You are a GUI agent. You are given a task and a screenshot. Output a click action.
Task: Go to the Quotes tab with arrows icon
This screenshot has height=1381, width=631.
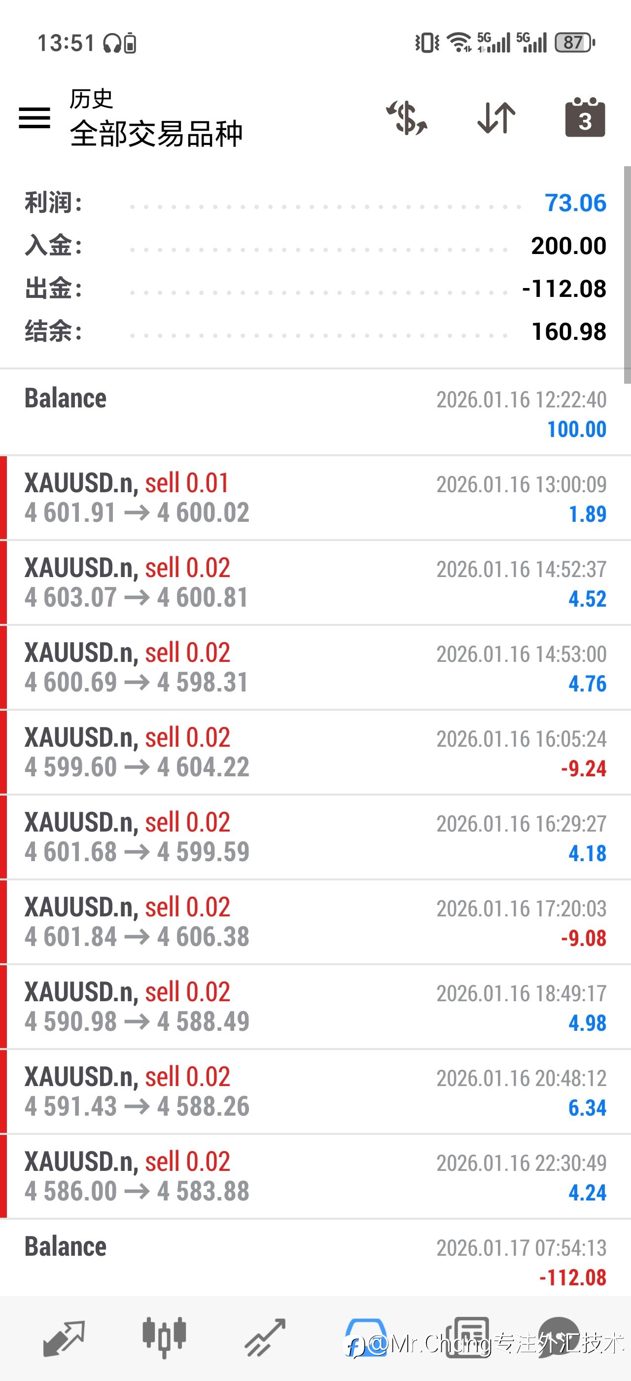pyautogui.click(x=64, y=1338)
